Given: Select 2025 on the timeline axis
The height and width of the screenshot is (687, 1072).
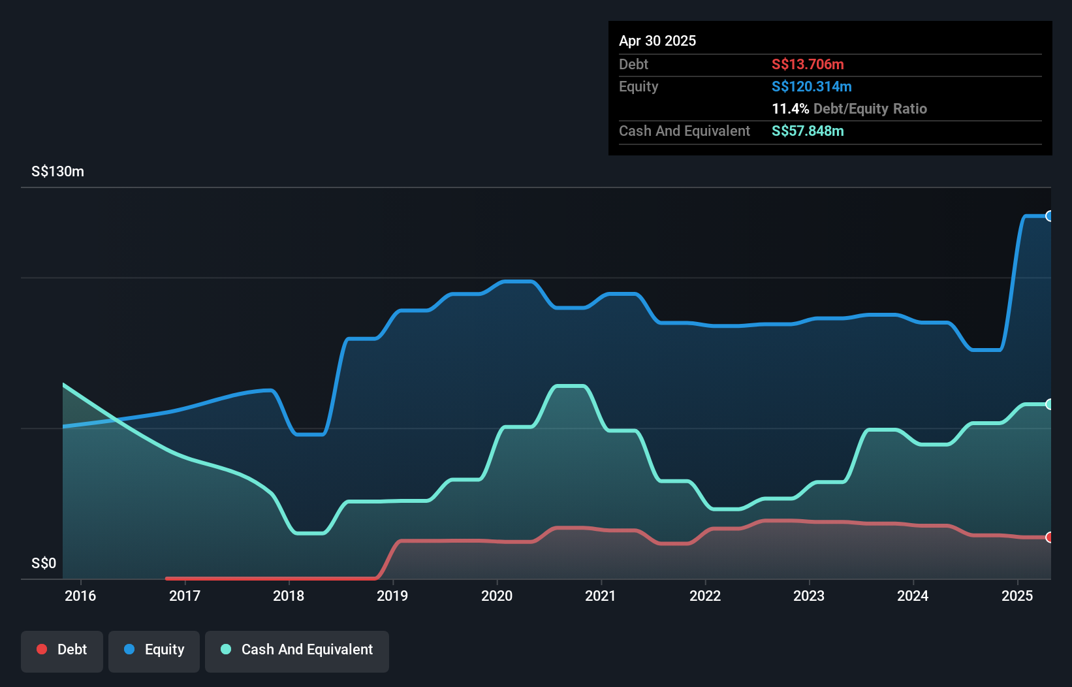Looking at the screenshot, I should [1017, 596].
